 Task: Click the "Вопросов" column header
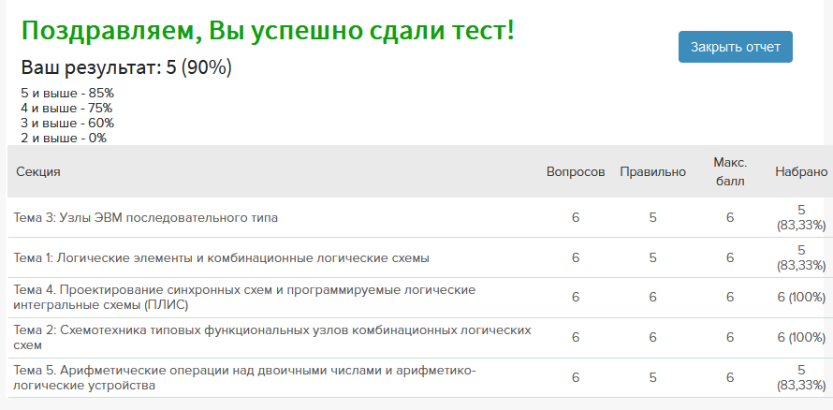(x=576, y=172)
